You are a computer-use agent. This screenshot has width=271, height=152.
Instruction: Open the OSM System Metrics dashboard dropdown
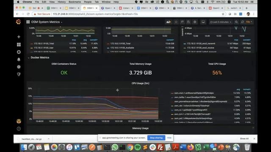[x=46, y=22]
